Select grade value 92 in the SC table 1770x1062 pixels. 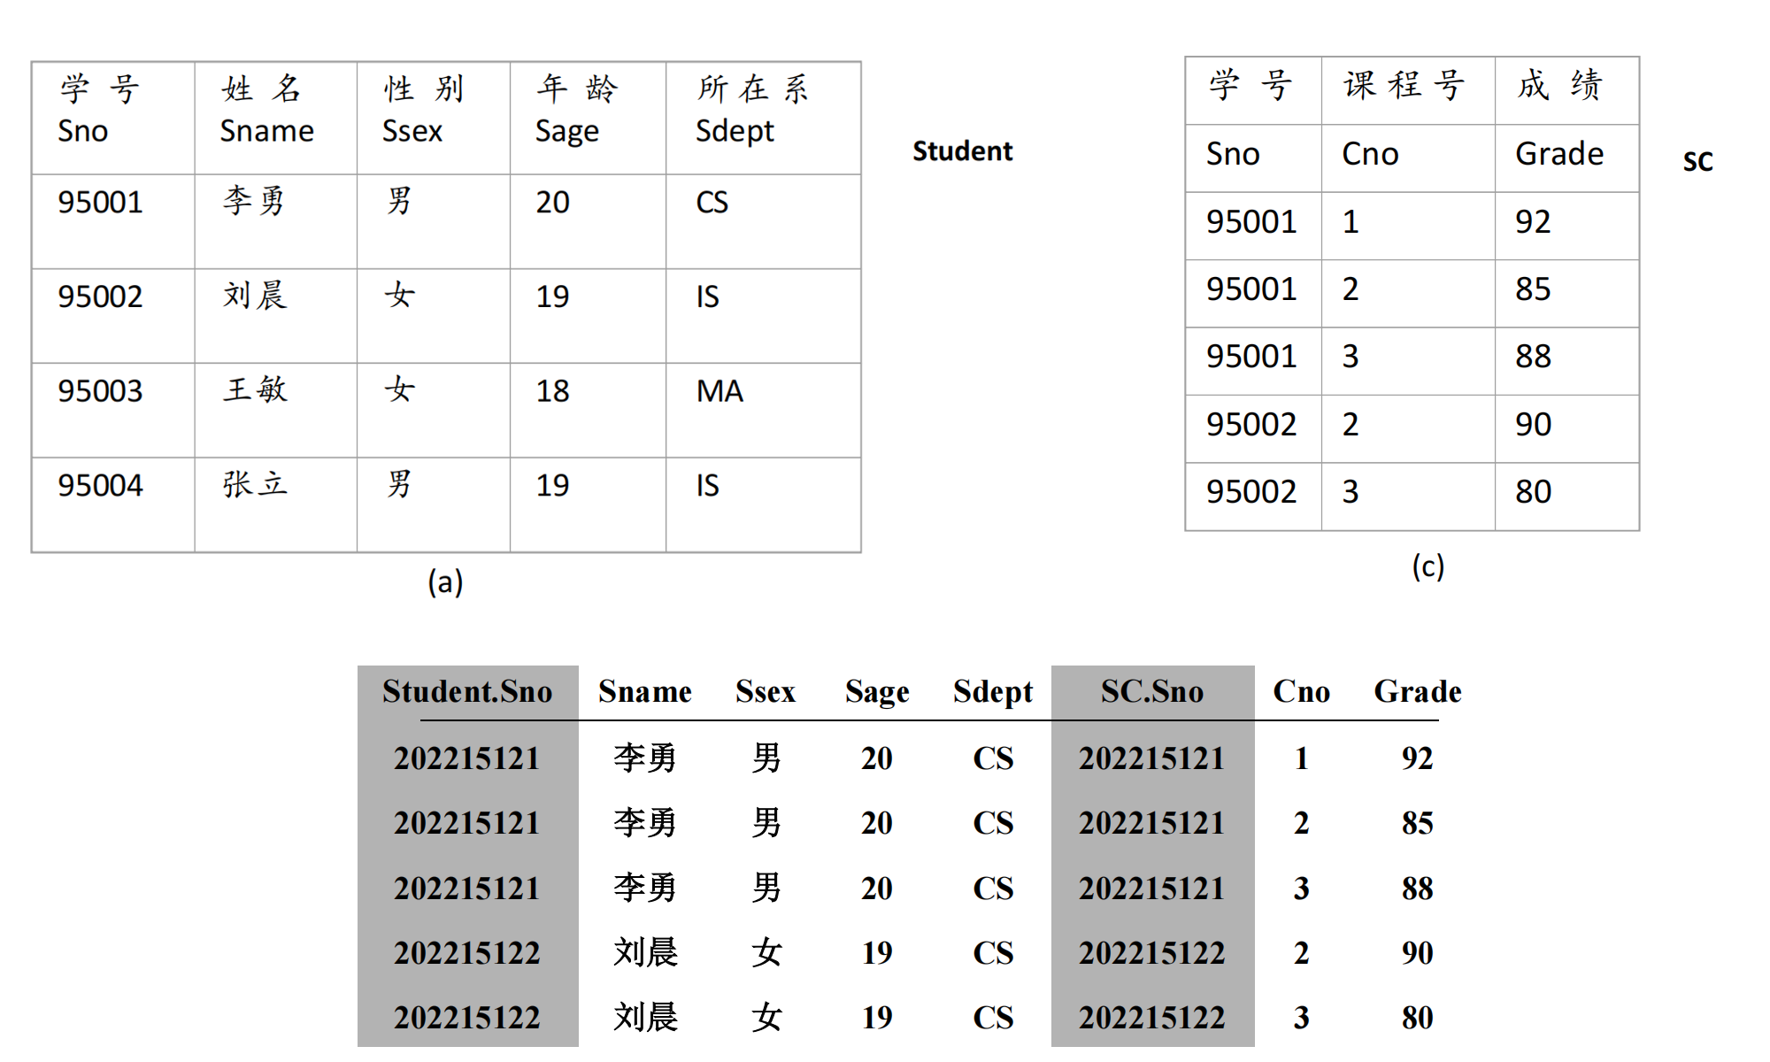pos(1533,222)
